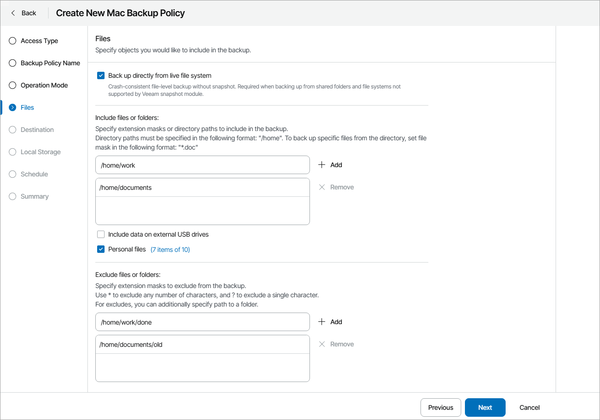The width and height of the screenshot is (600, 420).
Task: Enable Include data on external USB drives
Action: click(x=101, y=234)
